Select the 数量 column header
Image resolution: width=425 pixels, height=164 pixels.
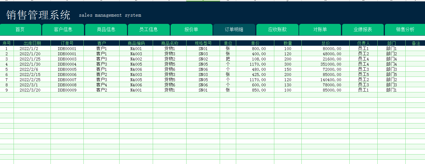coord(288,43)
